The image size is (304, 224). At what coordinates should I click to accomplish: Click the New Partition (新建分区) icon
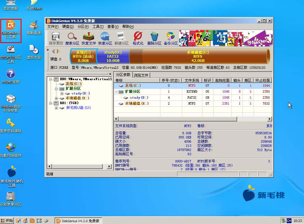pyautogui.click(x=122, y=39)
